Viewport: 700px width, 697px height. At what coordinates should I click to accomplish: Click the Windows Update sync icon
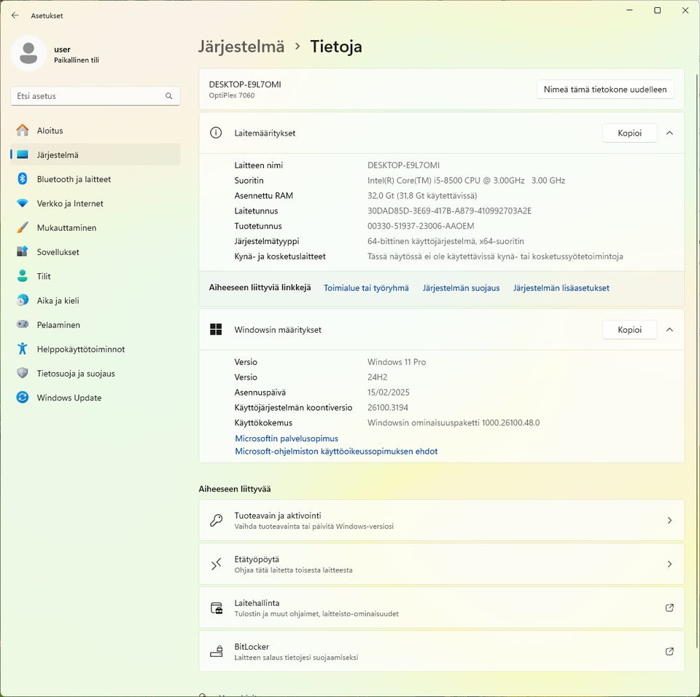23,397
